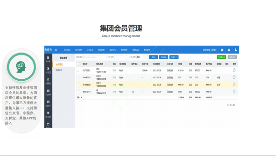Select 会员管理 in the left submenu
The width and height of the screenshot is (276, 156).
tap(59, 64)
